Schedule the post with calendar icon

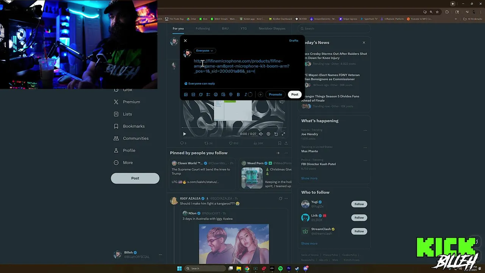click(223, 94)
